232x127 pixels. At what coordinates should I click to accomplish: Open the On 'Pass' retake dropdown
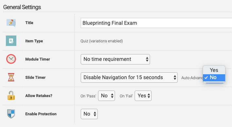107,96
